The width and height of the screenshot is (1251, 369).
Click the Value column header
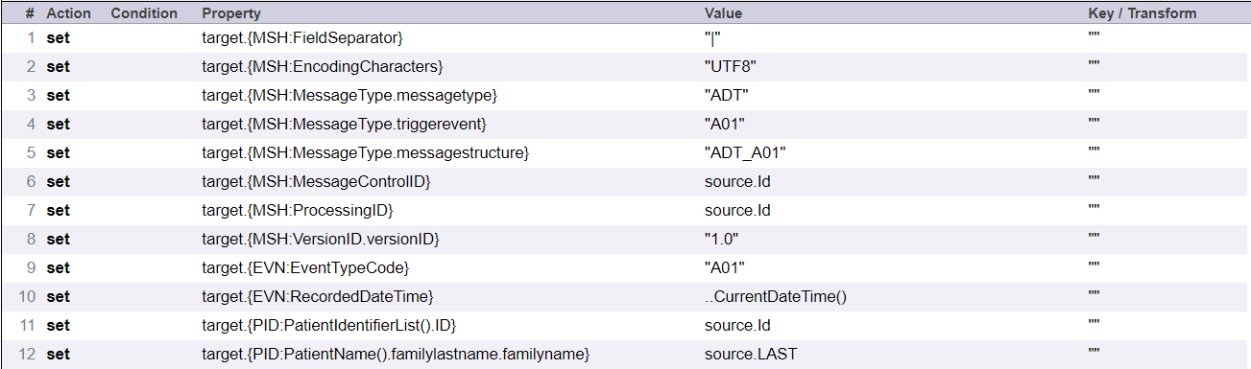(x=723, y=13)
